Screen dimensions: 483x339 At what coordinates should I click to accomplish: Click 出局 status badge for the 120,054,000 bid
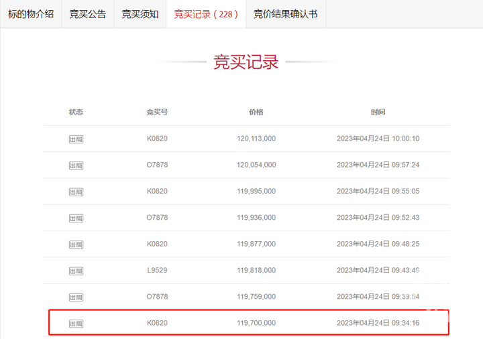tap(76, 165)
